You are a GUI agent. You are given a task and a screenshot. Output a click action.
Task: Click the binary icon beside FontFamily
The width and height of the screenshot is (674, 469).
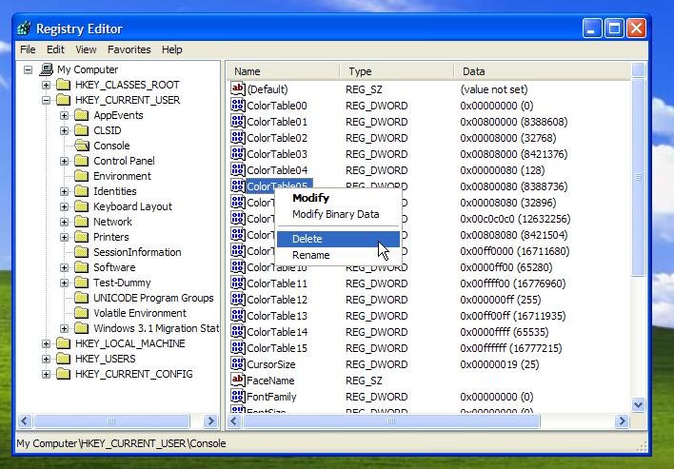click(x=238, y=397)
